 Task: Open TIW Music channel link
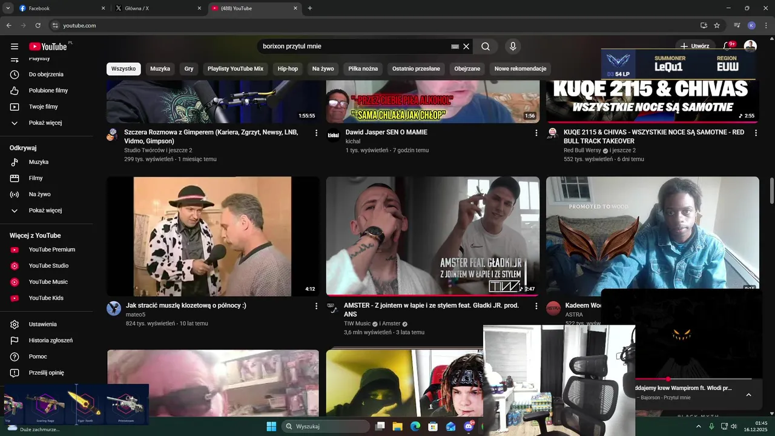[x=357, y=324]
